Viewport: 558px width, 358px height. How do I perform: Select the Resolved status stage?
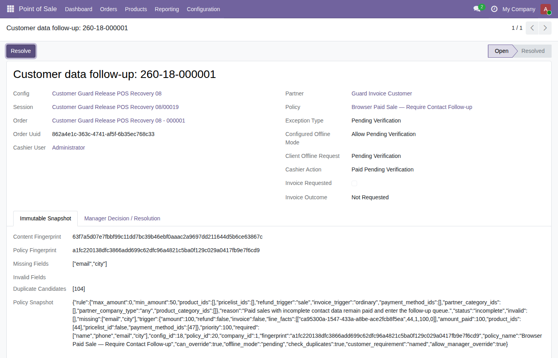pos(533,51)
